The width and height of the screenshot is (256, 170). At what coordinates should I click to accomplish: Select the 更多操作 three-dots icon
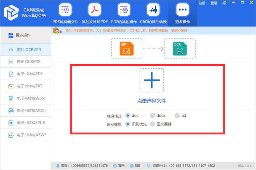[x=183, y=10]
